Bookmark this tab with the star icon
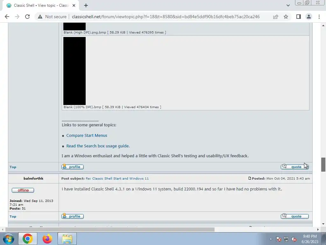The height and width of the screenshot is (245, 326). [286, 17]
